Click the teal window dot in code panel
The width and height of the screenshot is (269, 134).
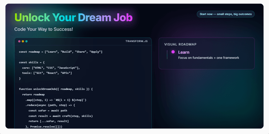[26, 41]
